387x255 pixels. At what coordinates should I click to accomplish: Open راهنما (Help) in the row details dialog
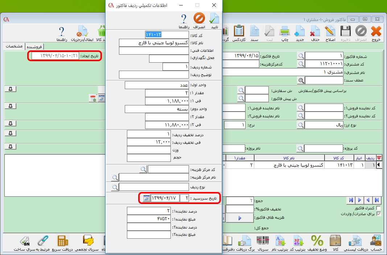tap(184, 20)
